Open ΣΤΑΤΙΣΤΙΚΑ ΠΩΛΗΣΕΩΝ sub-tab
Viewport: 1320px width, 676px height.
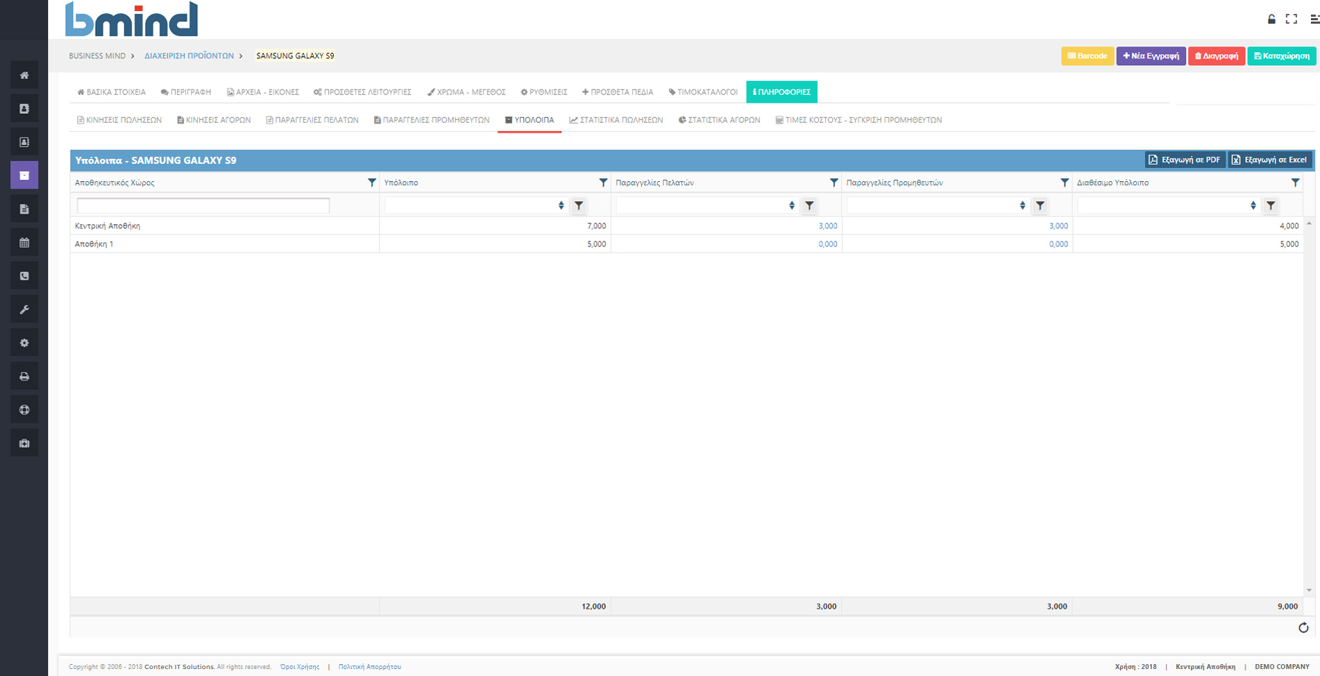click(x=616, y=120)
